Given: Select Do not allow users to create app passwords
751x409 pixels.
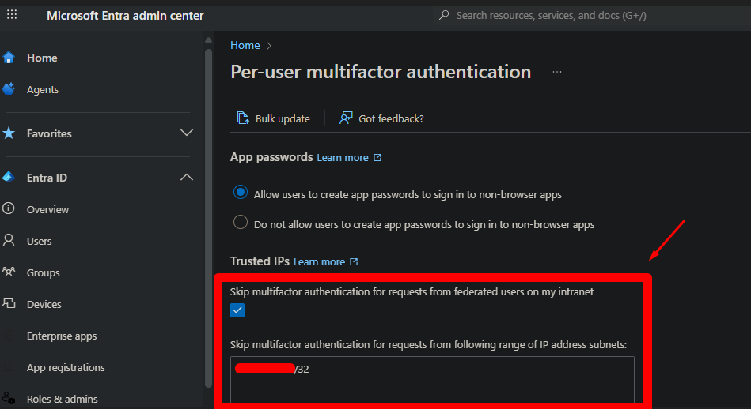Looking at the screenshot, I should pyautogui.click(x=241, y=222).
